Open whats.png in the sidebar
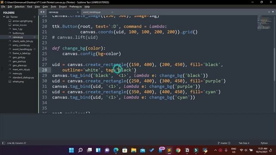 pyautogui.click(x=18, y=81)
